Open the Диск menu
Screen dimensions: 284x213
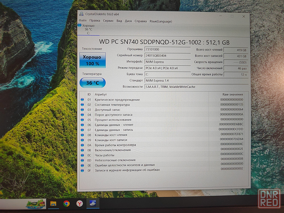128,21
